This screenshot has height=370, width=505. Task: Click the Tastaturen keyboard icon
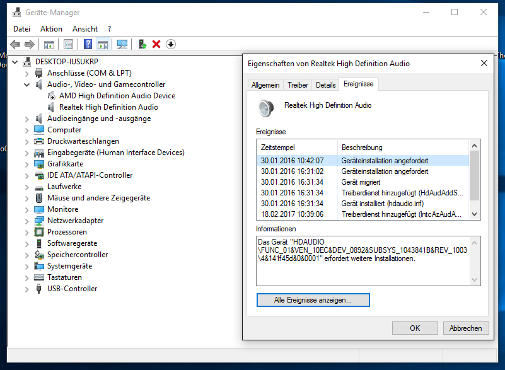39,277
